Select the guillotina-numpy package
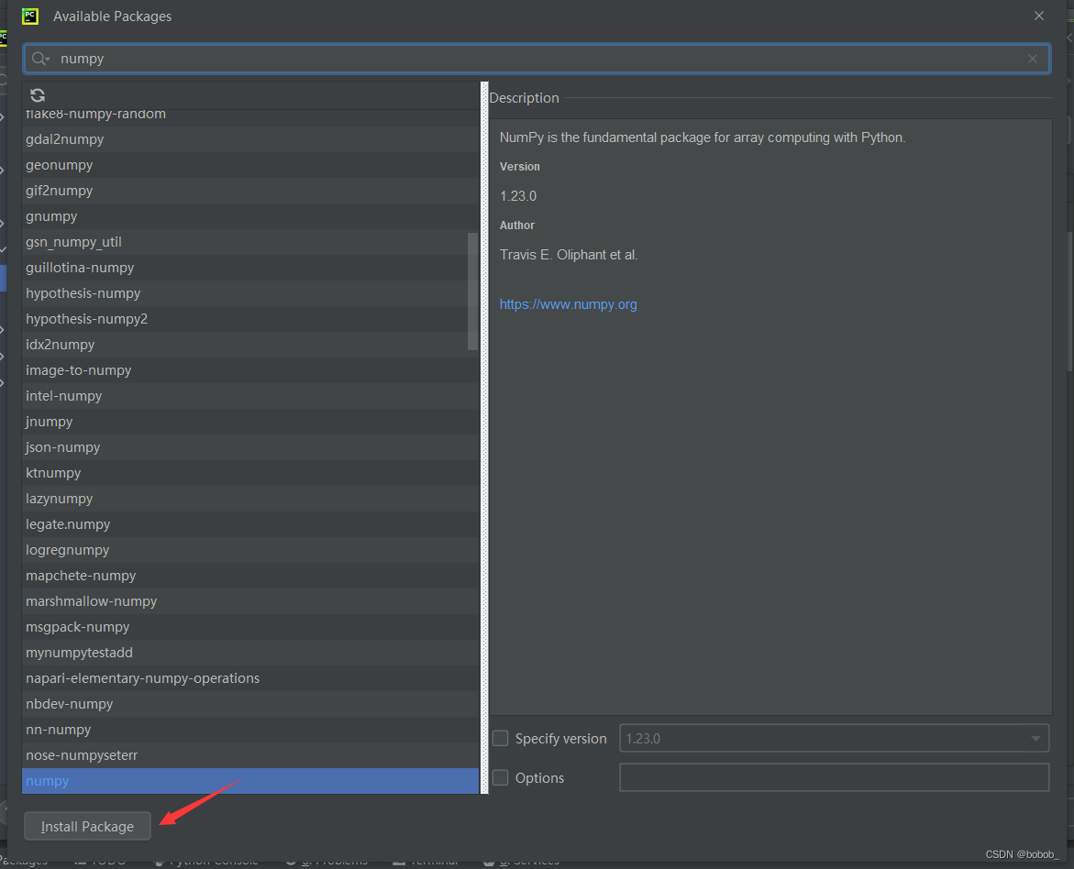Screen dimensions: 1074x869 [x=250, y=268]
